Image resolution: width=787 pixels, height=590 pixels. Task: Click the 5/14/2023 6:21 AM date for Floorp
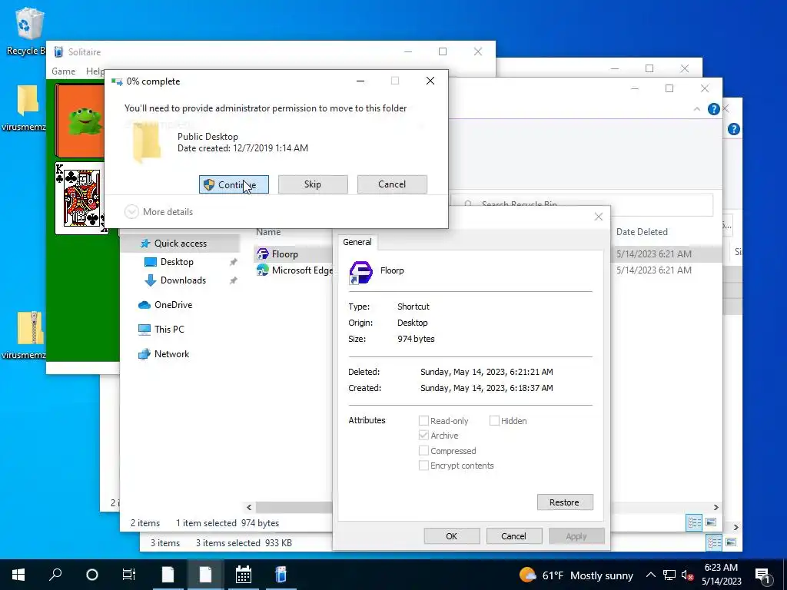653,254
